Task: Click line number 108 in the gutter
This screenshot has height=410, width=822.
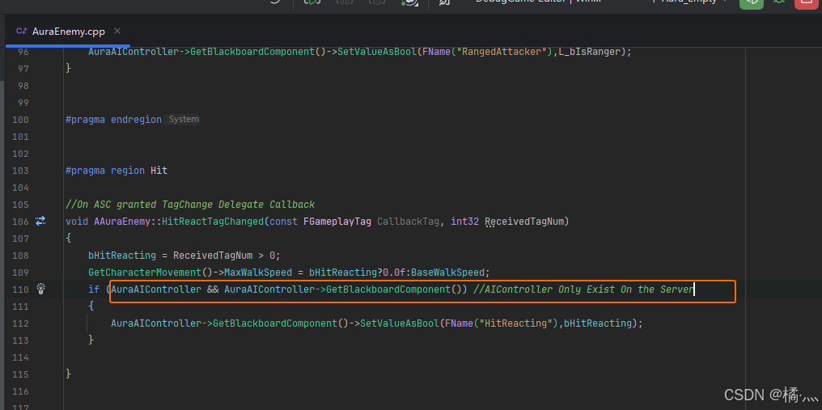Action: tap(20, 256)
